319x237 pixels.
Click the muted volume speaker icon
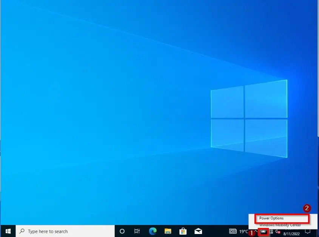tap(278, 231)
